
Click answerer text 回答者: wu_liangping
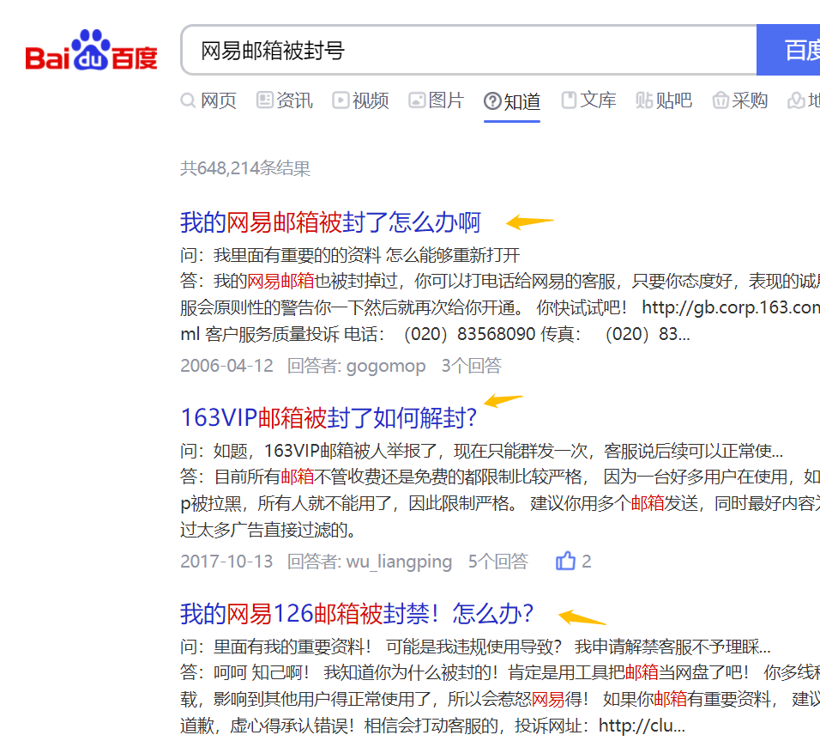coord(370,562)
